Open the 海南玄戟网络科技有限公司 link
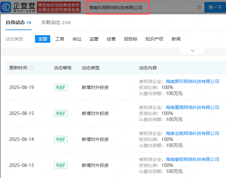The width and height of the screenshot is (226, 178). [x=192, y=133]
